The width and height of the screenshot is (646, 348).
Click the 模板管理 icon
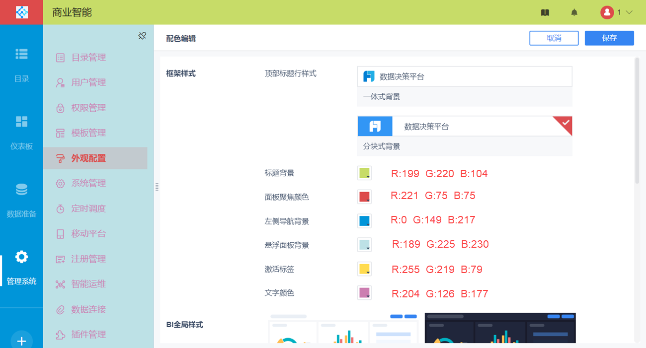(60, 133)
